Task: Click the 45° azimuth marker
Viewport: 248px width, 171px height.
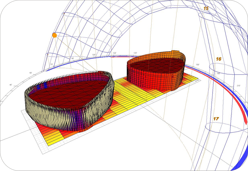Action: pyautogui.click(x=11, y=85)
